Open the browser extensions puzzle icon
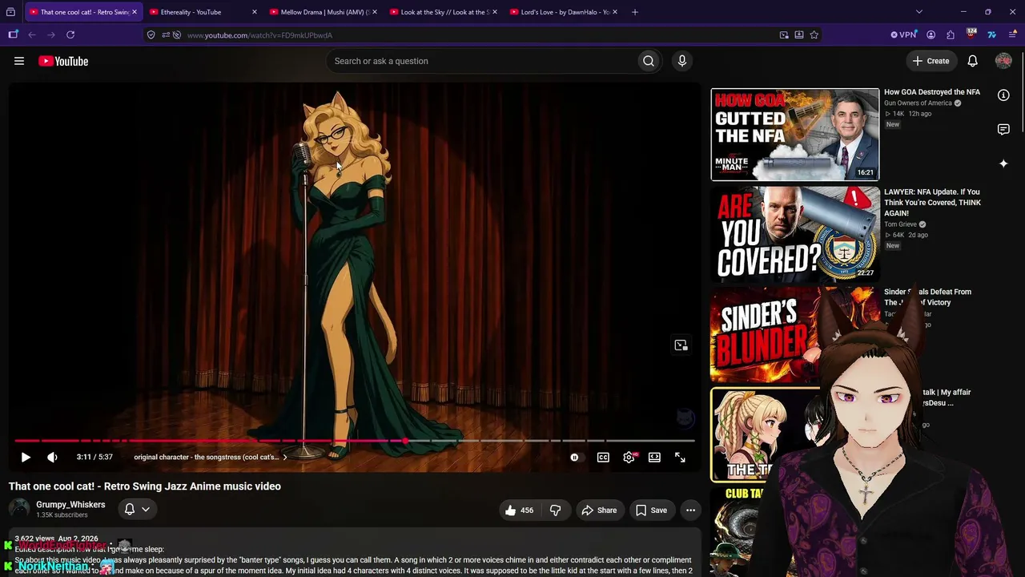1025x577 pixels. tap(951, 34)
